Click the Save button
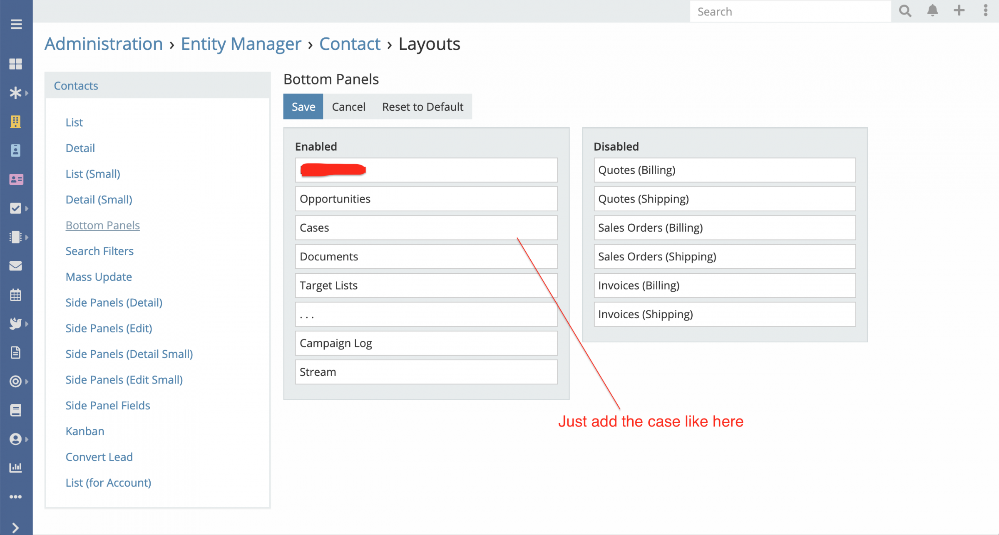This screenshot has width=999, height=535. (303, 107)
